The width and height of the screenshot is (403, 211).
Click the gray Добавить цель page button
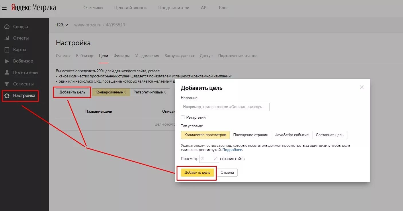point(73,92)
